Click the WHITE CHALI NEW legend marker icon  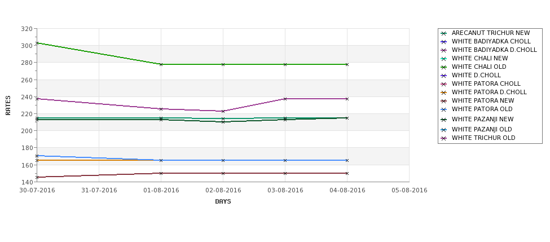tap(444, 59)
